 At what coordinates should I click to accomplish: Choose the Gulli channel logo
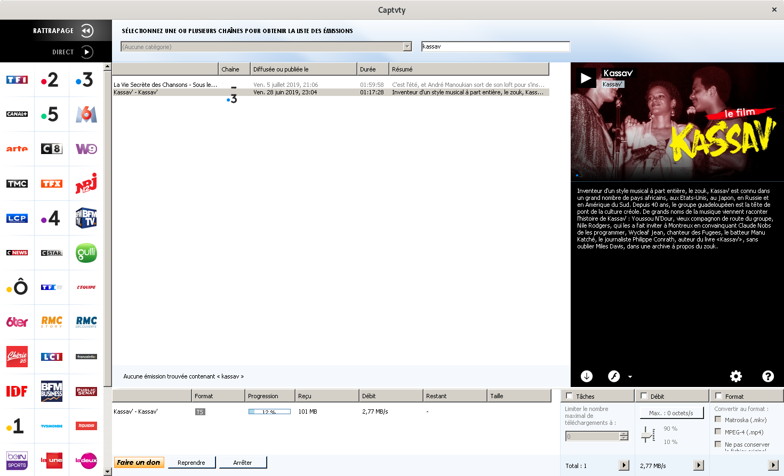(86, 253)
